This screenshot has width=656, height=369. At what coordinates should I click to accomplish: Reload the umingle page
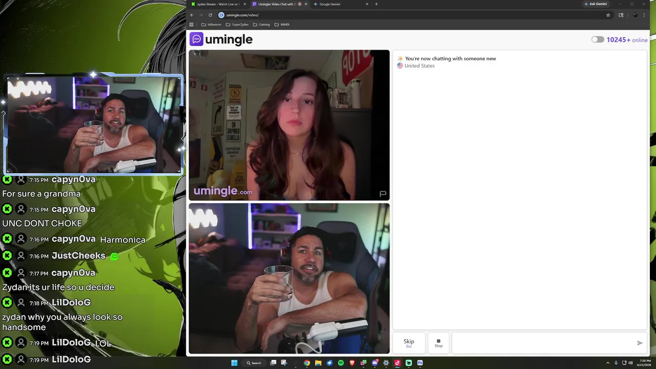[x=210, y=15]
